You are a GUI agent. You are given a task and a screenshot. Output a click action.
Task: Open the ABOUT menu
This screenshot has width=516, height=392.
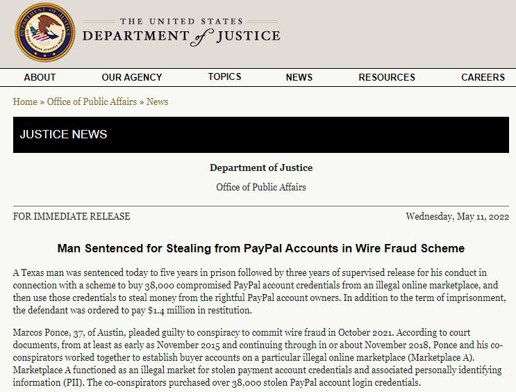[40, 77]
